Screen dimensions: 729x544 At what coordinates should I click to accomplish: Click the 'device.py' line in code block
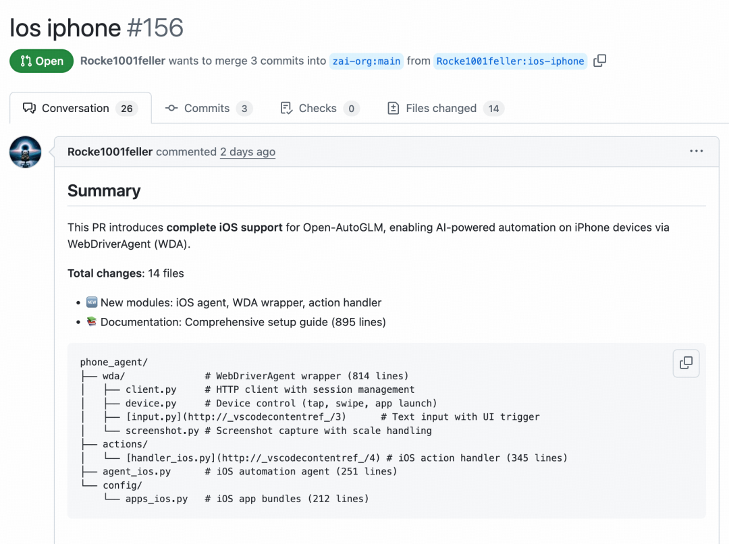[x=259, y=403]
